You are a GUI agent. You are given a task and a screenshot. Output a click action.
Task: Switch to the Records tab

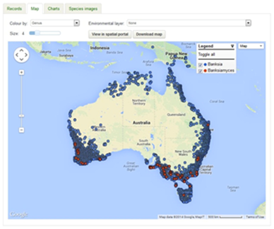pyautogui.click(x=14, y=8)
